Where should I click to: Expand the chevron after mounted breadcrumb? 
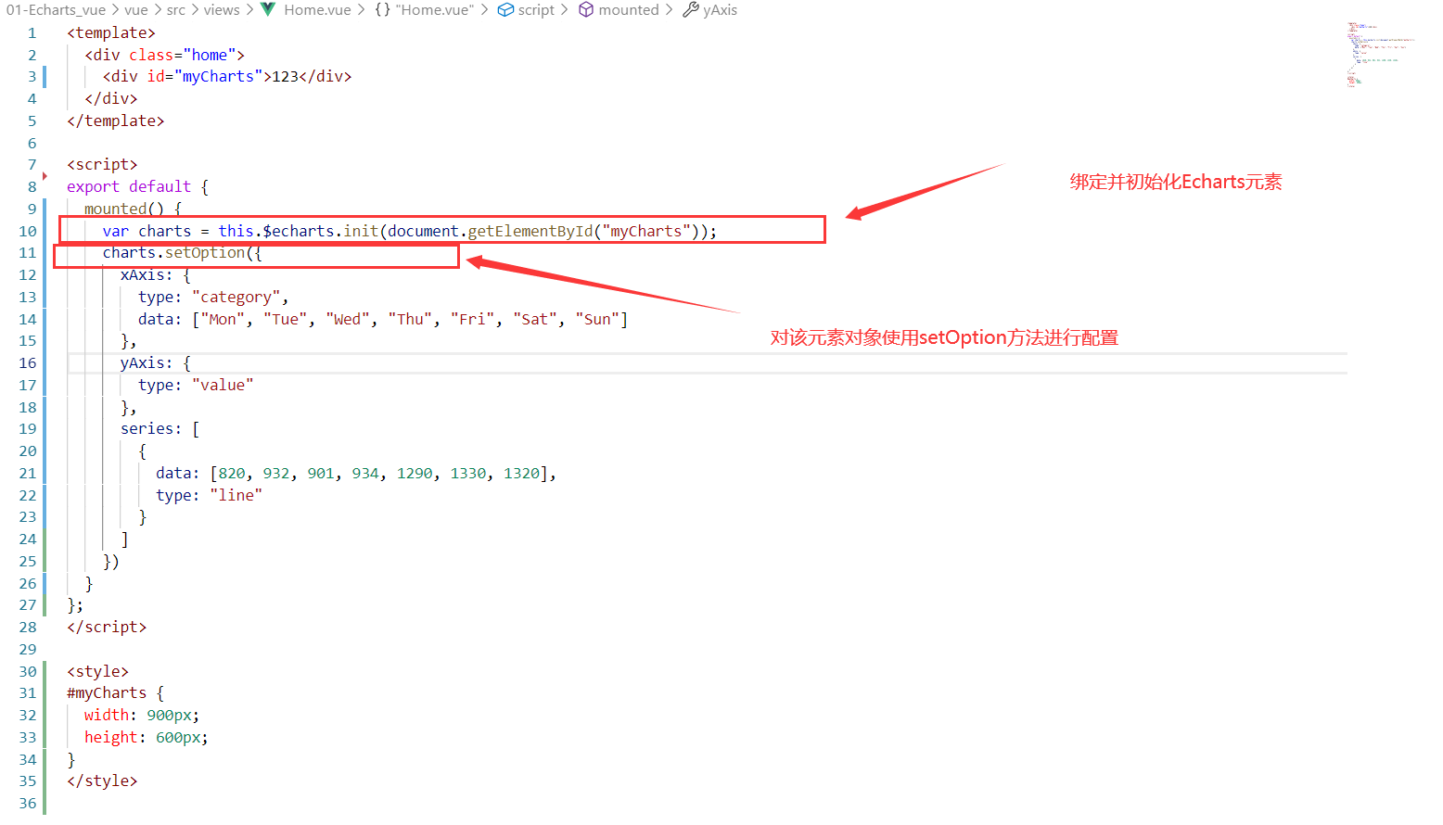tap(669, 10)
